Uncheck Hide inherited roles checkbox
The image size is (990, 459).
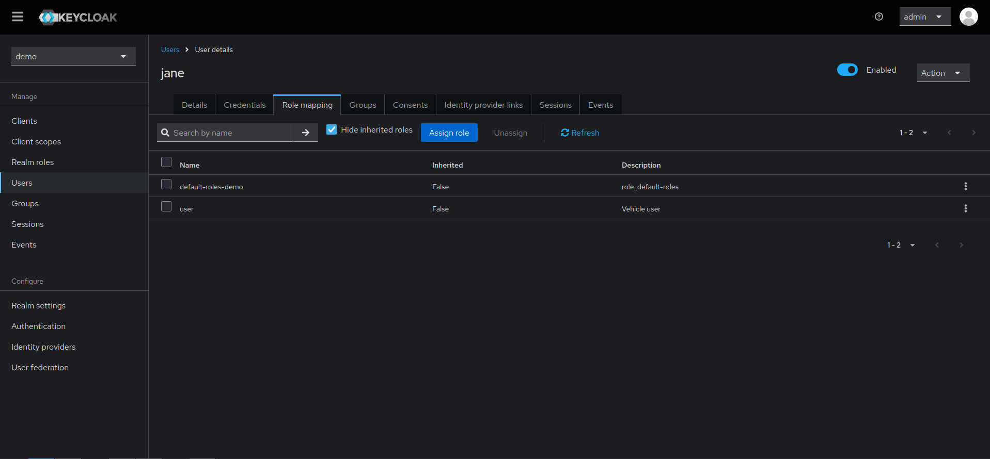[332, 129]
